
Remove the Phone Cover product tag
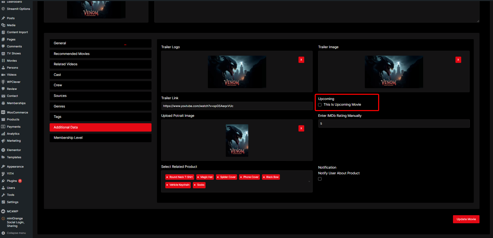click(241, 177)
